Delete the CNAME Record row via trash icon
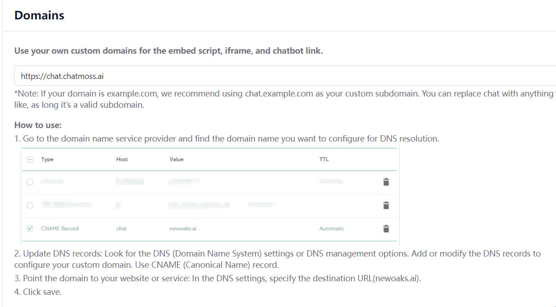Viewport: 556px width, 307px height. (386, 229)
